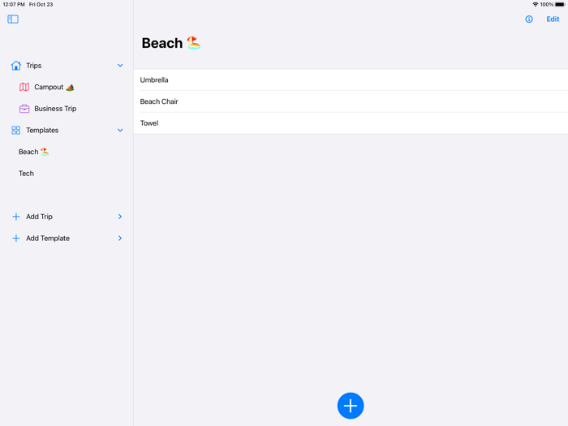Click the Templates grid icon
The width and height of the screenshot is (568, 426).
16,131
